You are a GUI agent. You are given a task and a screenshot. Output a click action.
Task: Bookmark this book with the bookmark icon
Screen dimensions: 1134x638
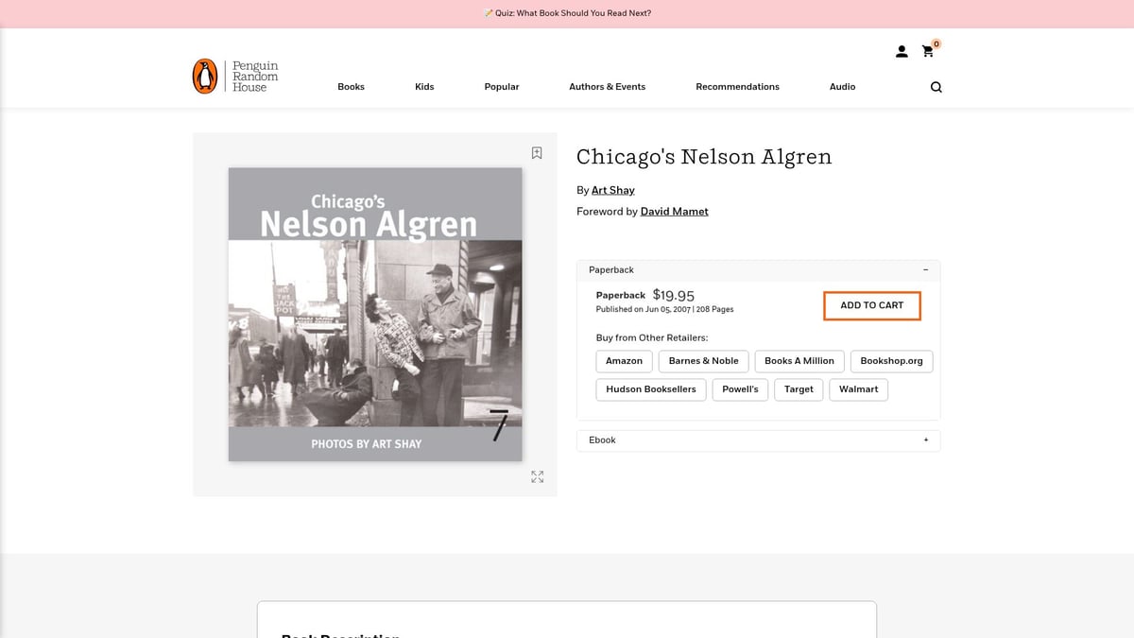[x=537, y=153]
